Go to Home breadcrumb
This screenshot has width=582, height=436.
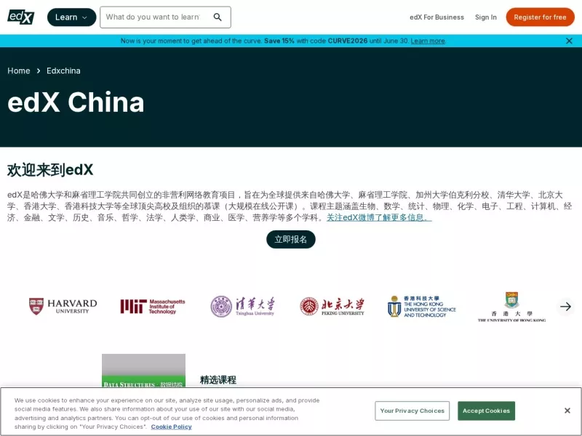point(19,70)
